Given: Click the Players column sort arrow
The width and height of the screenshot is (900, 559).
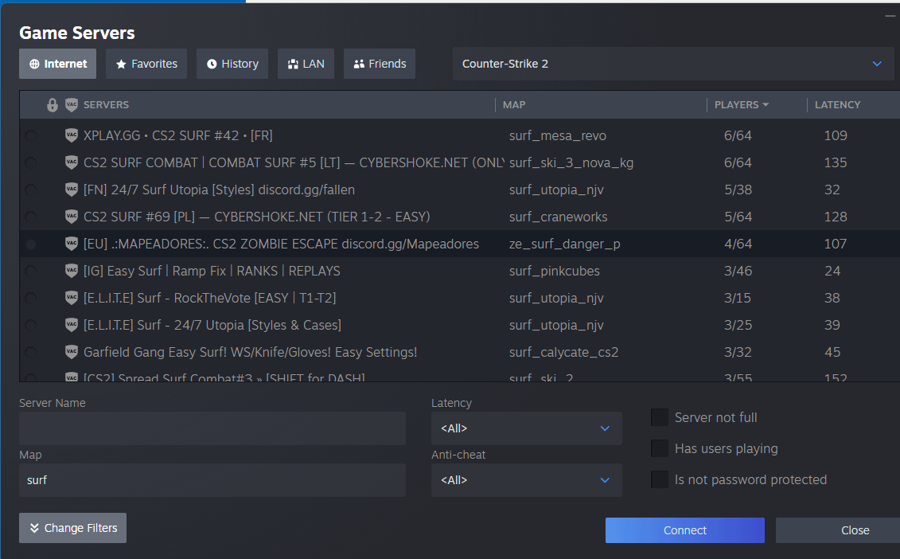Looking at the screenshot, I should point(766,104).
